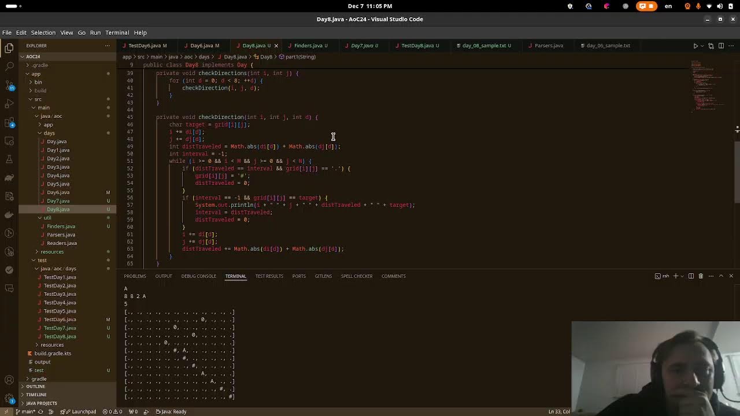Viewport: 740px width, 416px height.
Task: Open the Docker whale view
Action: [x=9, y=214]
